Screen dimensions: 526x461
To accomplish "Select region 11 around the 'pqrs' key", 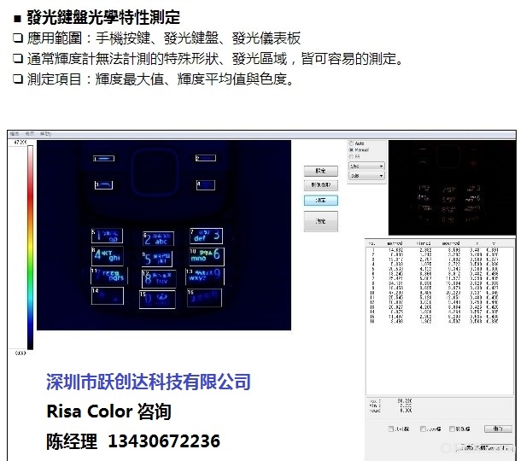I will tap(109, 276).
